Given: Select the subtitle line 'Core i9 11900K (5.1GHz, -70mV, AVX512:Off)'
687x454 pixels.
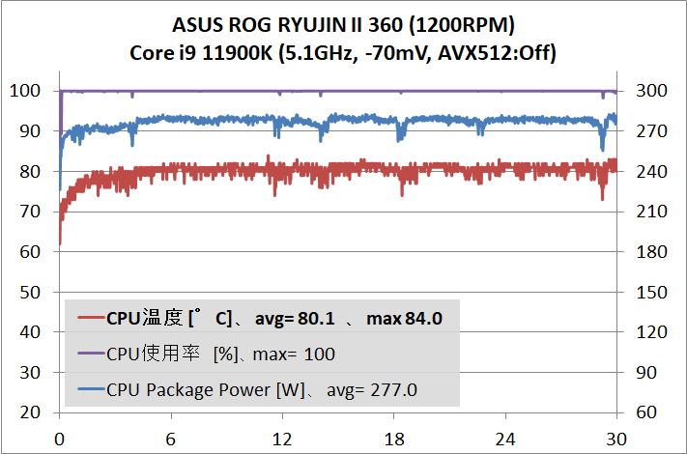Looking at the screenshot, I should click(x=343, y=53).
